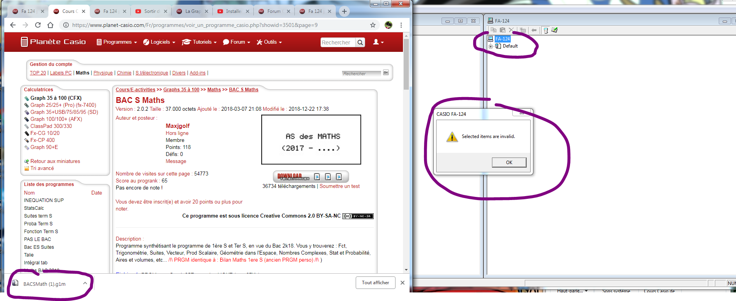Click the green check notebook icon in FA-124
736x301 pixels.
[x=554, y=30]
